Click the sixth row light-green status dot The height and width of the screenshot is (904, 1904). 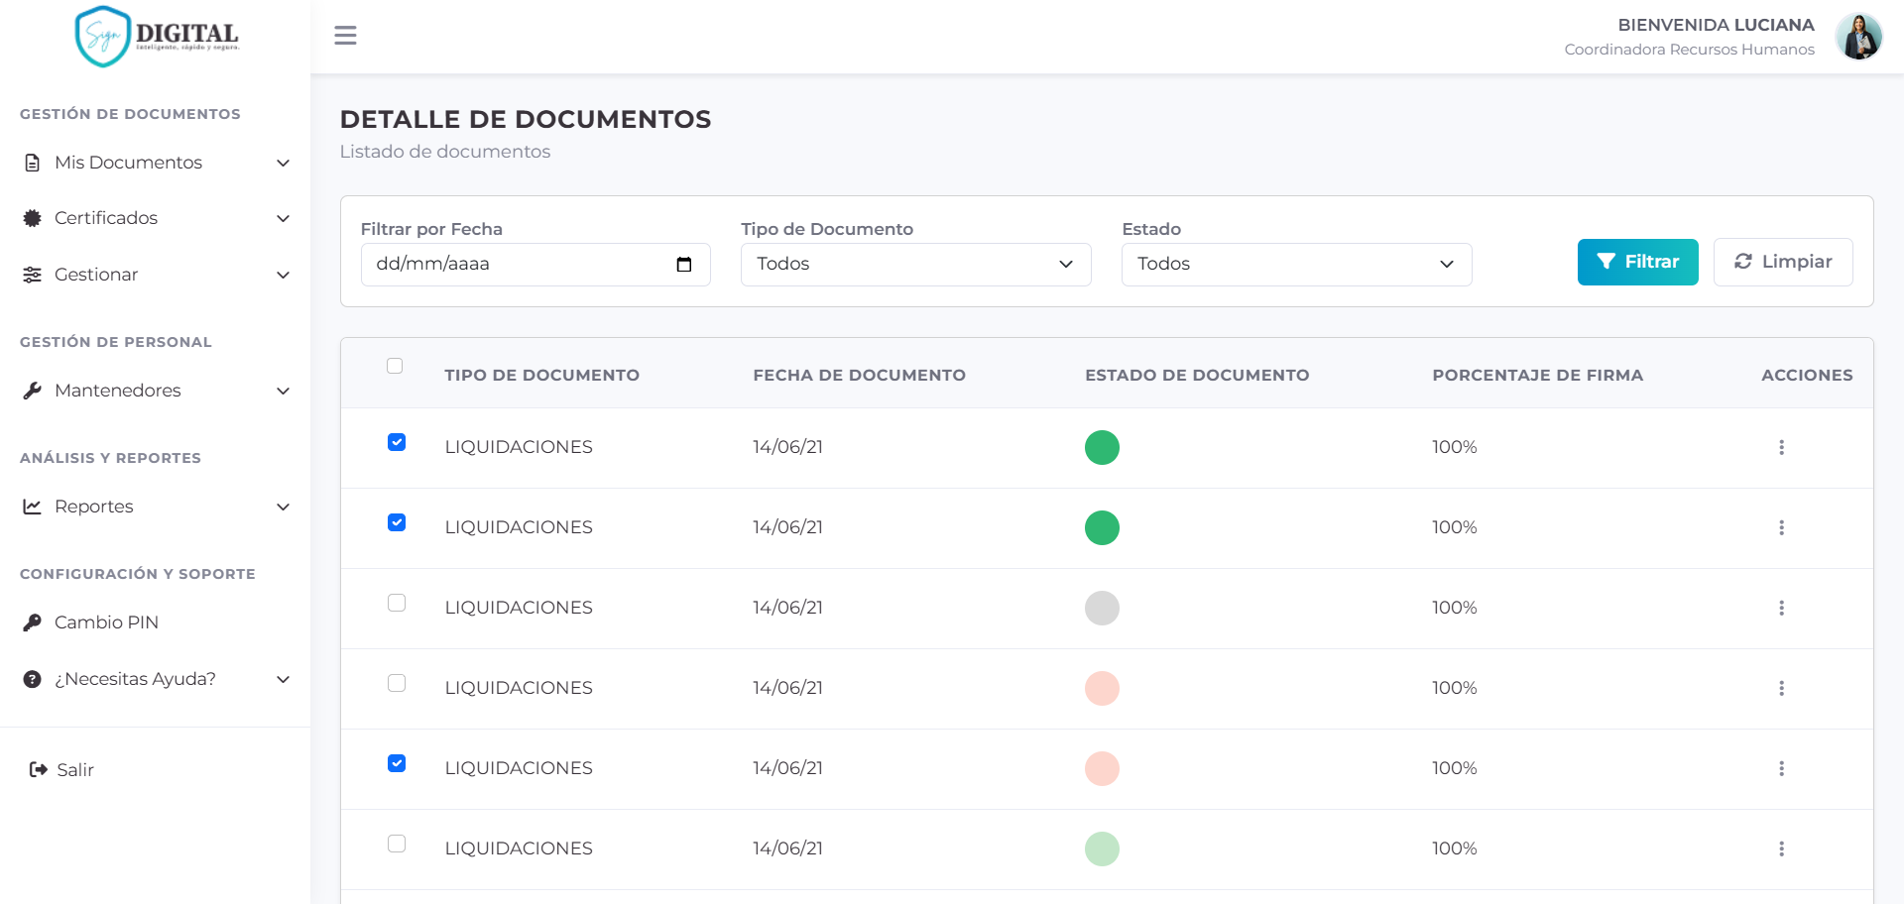(x=1102, y=848)
